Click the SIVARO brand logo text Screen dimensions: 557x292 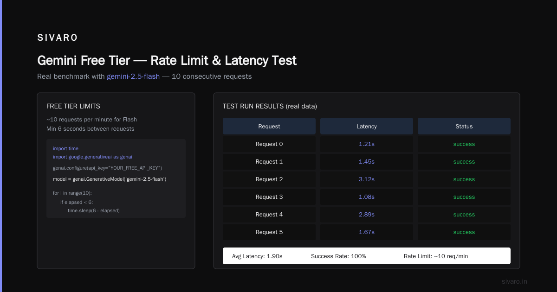click(58, 38)
